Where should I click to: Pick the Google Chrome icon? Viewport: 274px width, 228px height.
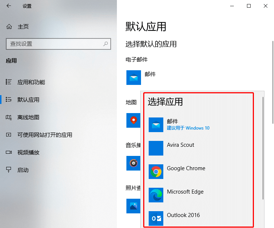pos(156,172)
